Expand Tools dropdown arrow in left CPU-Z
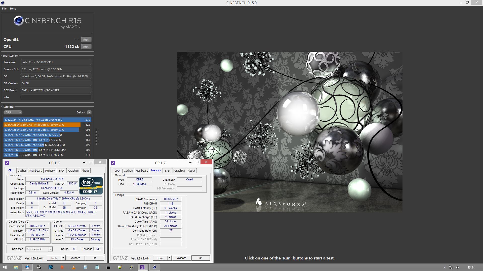 pos(63,258)
